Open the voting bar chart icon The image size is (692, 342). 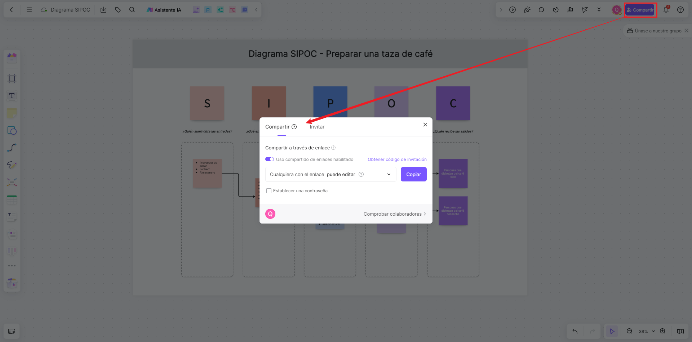[570, 10]
